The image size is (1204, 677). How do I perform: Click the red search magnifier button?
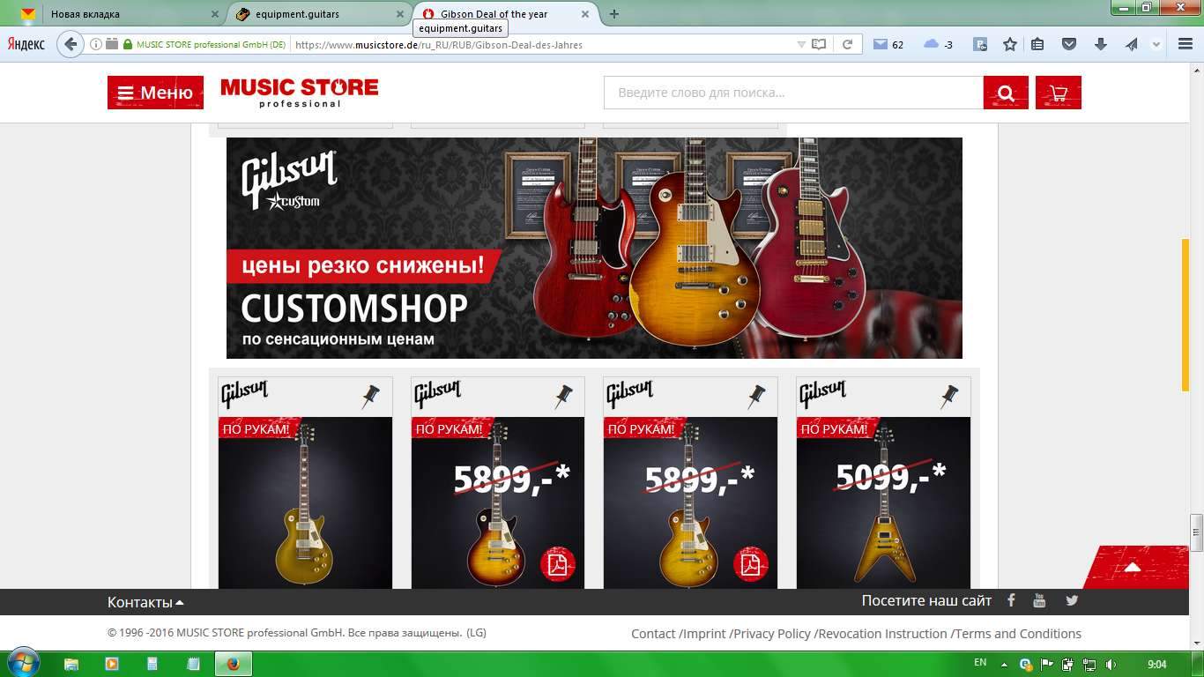pos(1006,93)
